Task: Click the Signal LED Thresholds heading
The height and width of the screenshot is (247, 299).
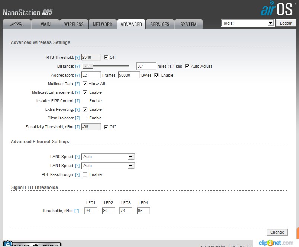Action: coord(35,187)
